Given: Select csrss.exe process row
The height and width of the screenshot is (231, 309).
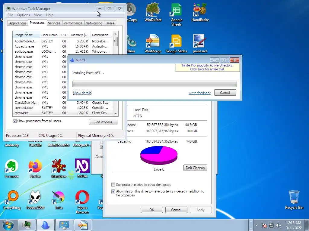Looking at the screenshot, I should [63, 113].
